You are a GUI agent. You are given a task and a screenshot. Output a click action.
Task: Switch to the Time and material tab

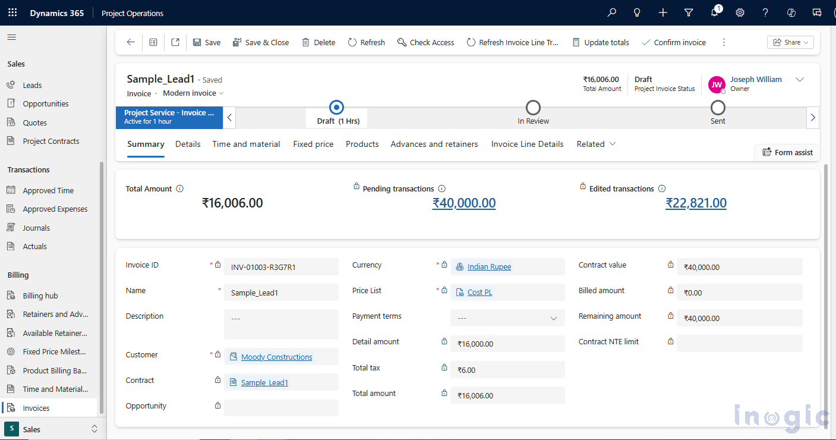(x=246, y=144)
